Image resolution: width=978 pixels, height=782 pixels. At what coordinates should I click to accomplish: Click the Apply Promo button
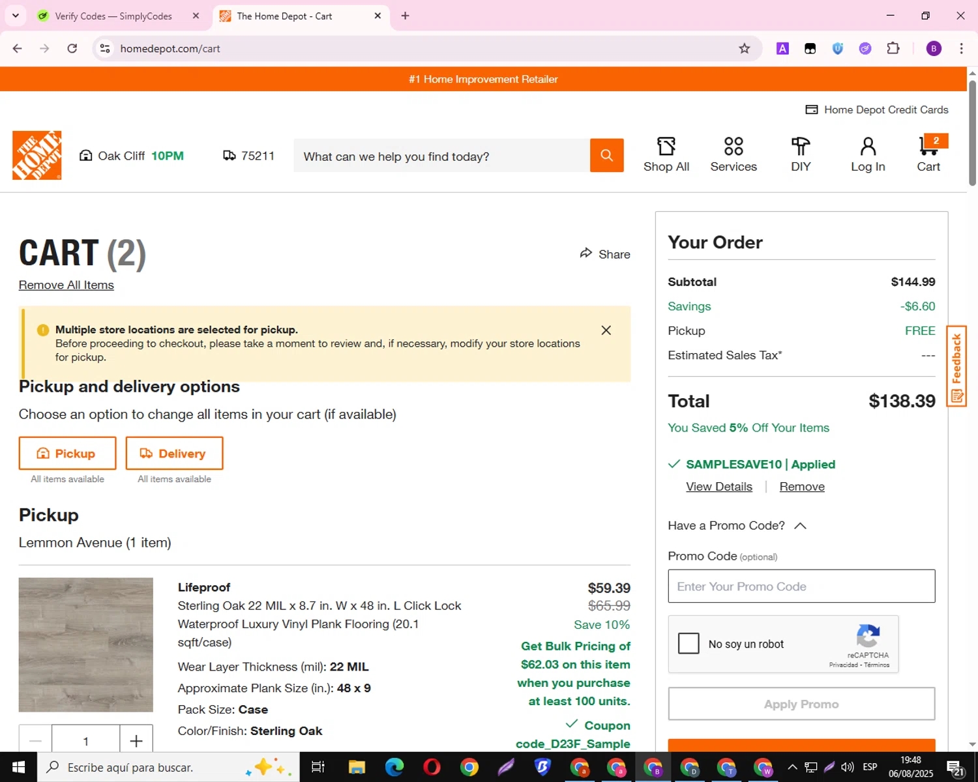(801, 704)
